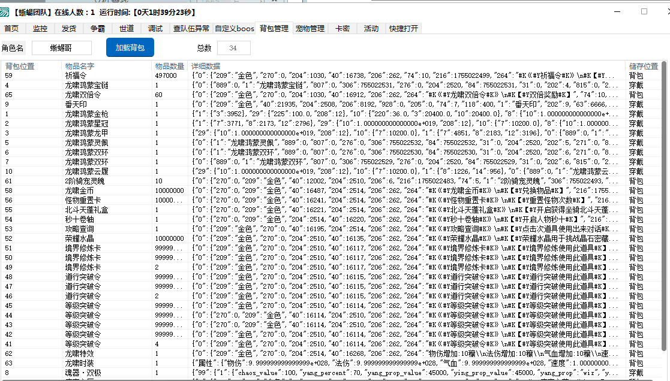Select the 龙啸金币 item row
This screenshot has width=670, height=381.
79,190
